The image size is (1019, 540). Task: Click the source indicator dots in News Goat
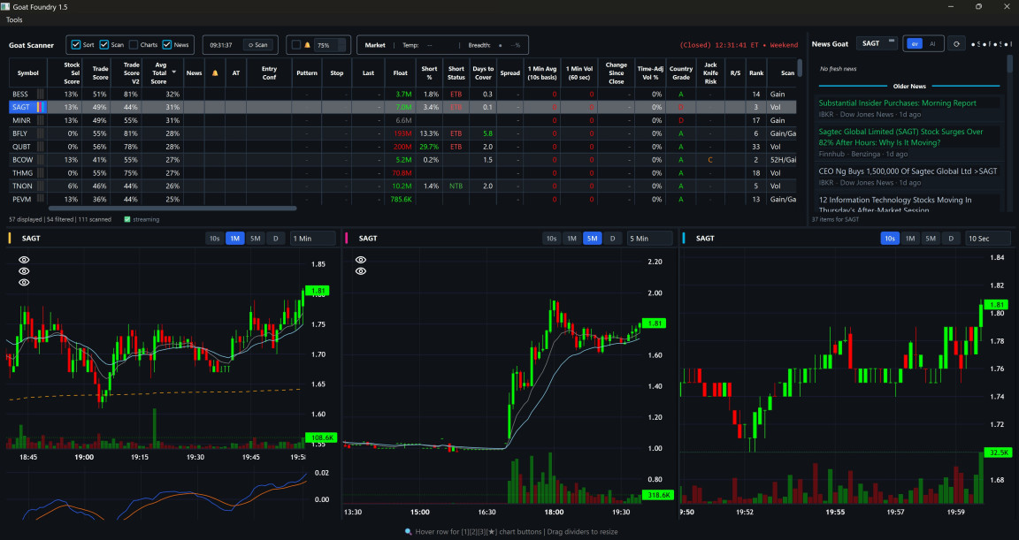coord(992,44)
